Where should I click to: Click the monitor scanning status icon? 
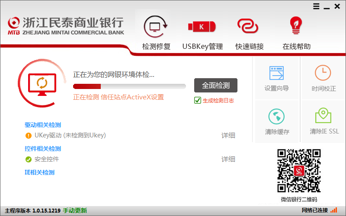42,83
